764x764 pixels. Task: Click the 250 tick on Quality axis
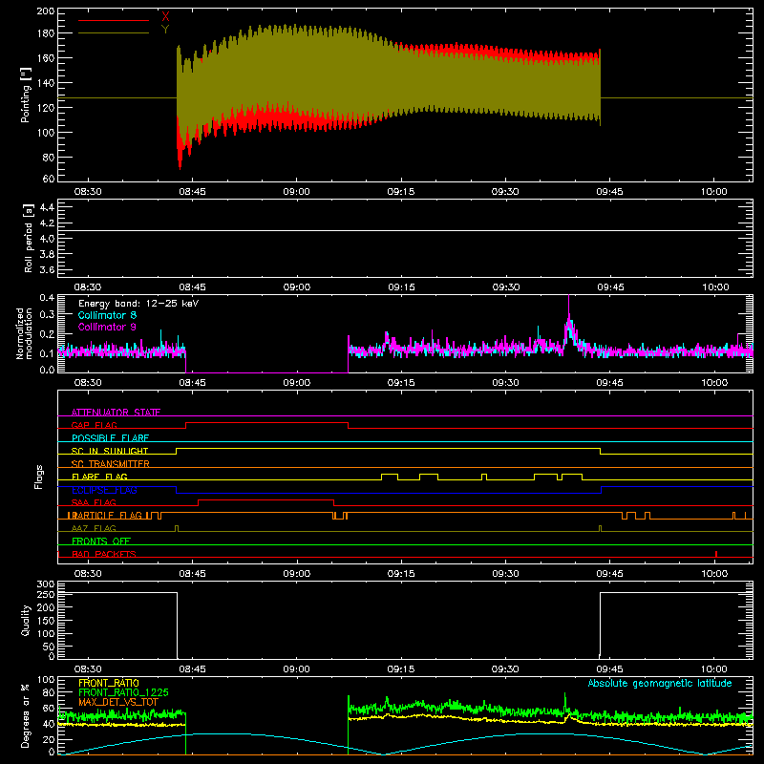click(x=46, y=594)
